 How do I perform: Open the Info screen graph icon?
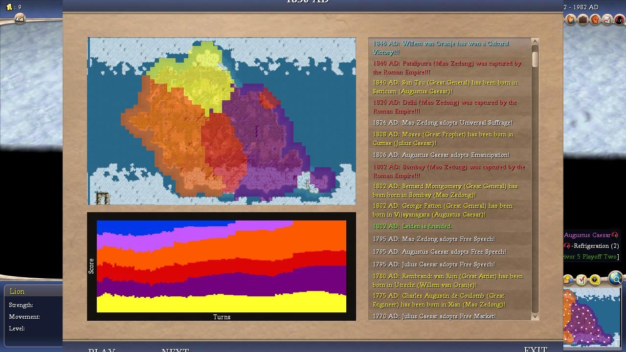[x=607, y=20]
